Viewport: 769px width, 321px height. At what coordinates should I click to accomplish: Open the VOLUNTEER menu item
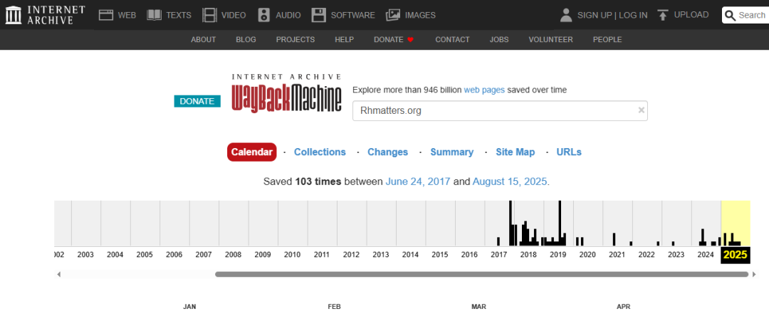point(550,40)
